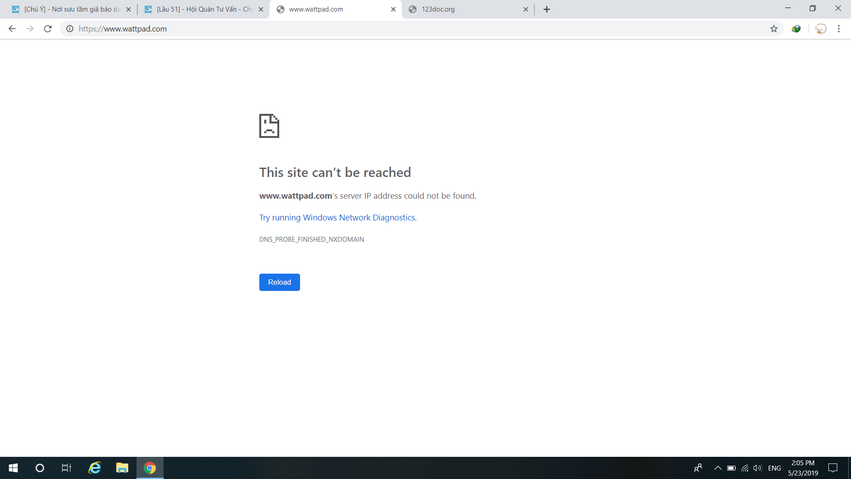Switch to the 123doc.org tab
851x479 pixels.
pos(461,9)
